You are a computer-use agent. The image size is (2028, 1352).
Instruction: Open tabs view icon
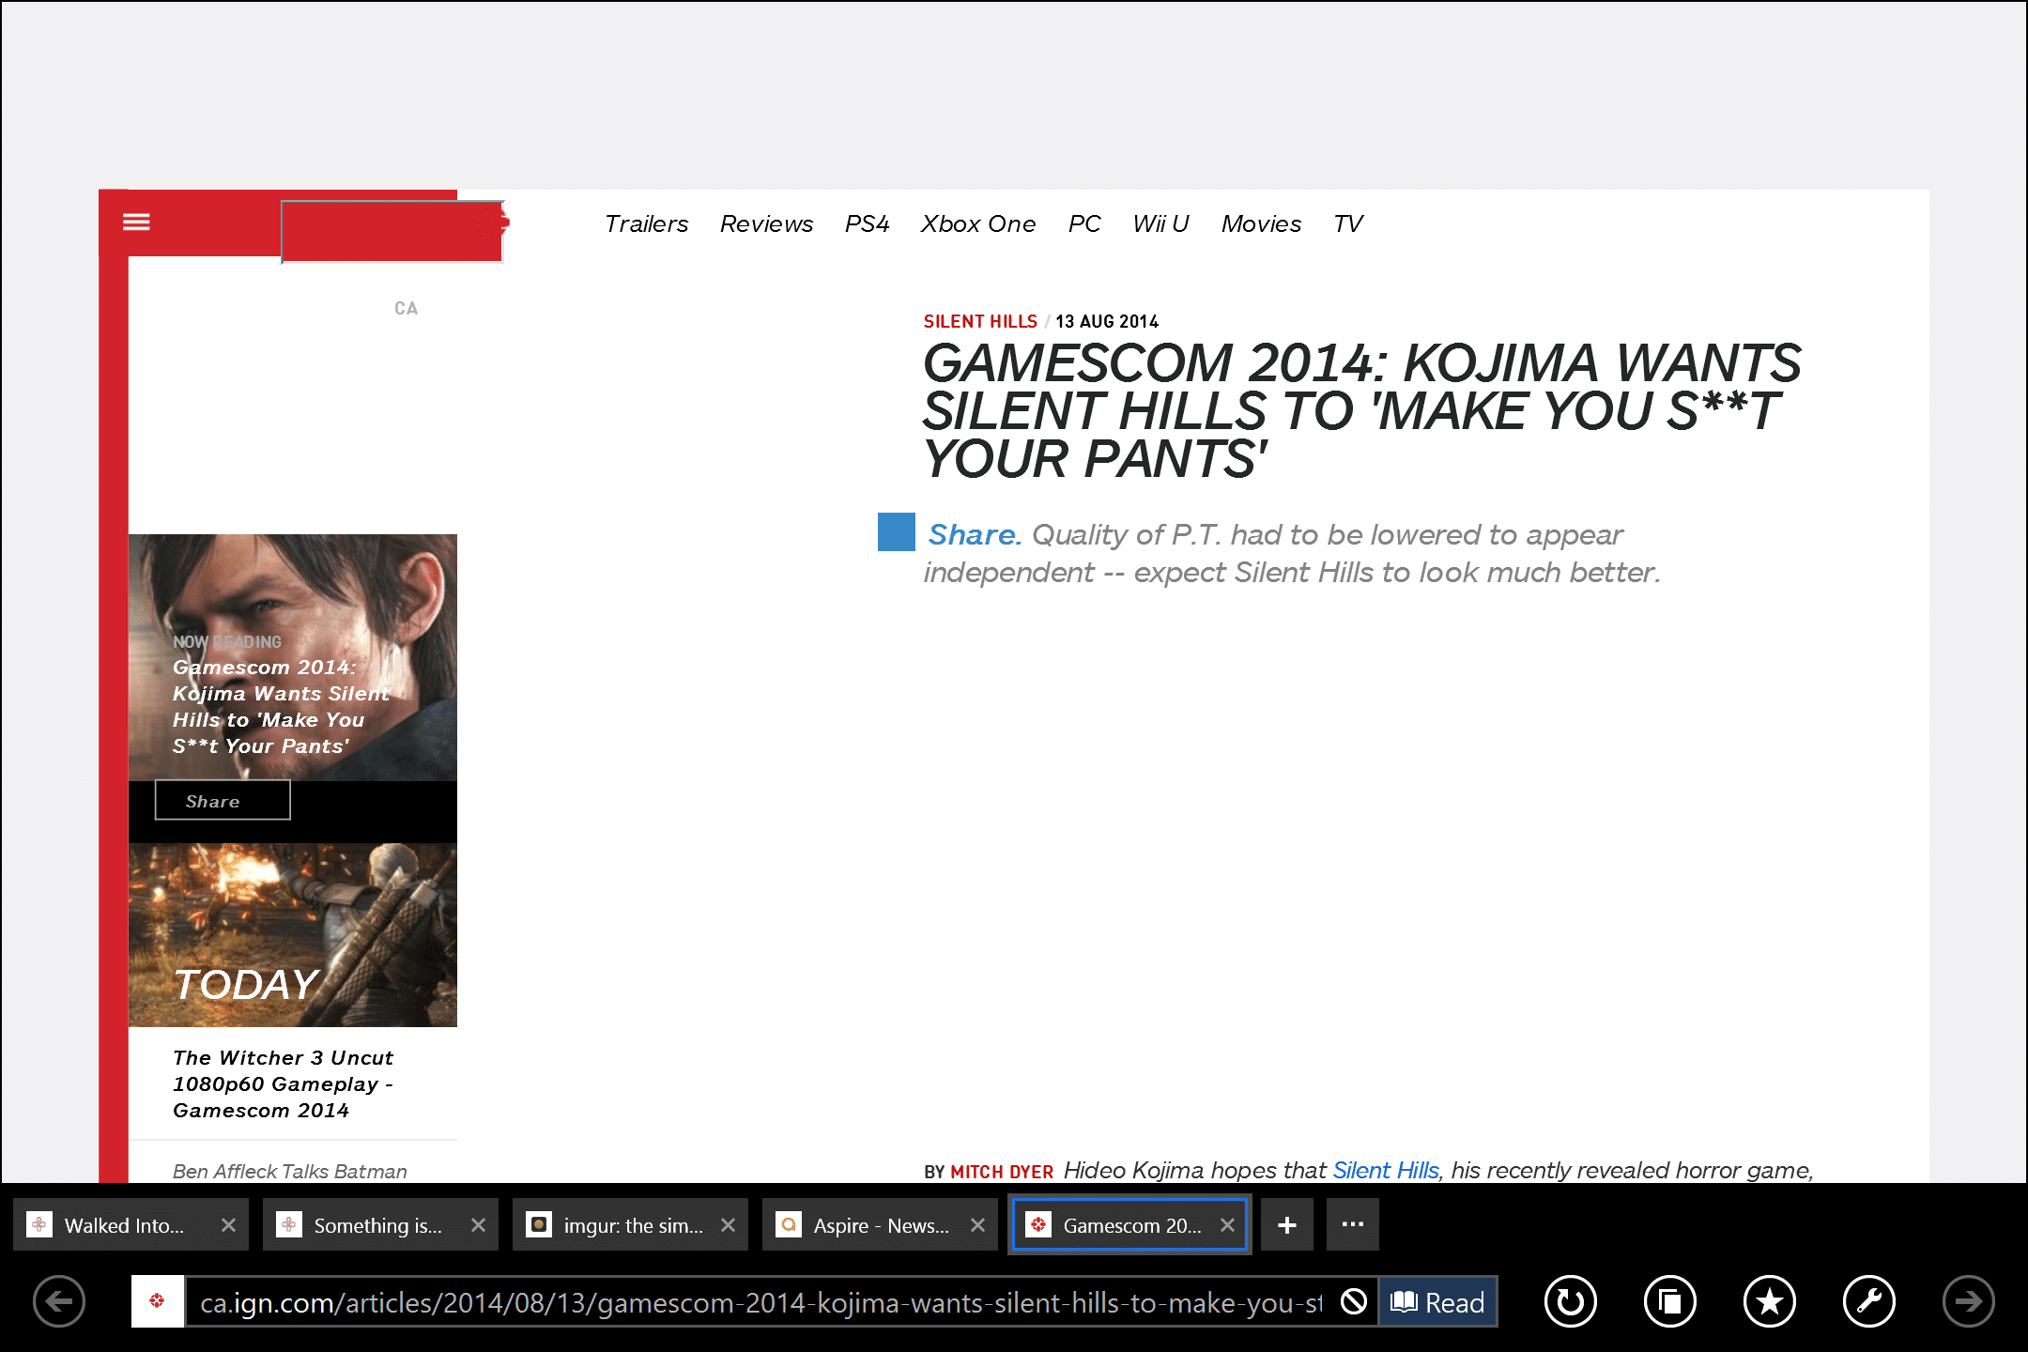[1669, 1301]
